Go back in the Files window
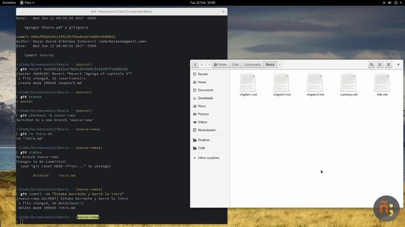The width and height of the screenshot is (405, 227). pos(195,64)
